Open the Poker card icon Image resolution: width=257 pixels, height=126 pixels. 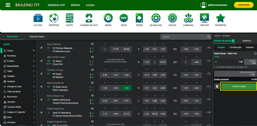(139, 18)
